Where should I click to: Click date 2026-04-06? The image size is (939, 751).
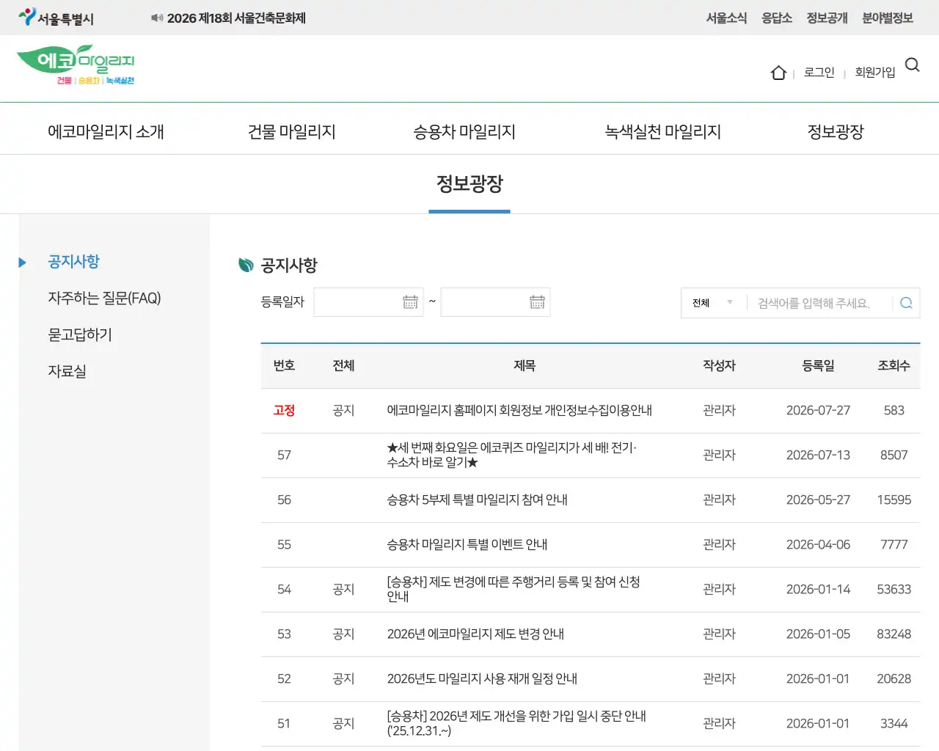pyautogui.click(x=818, y=545)
